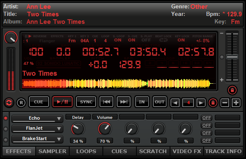This screenshot has height=159, width=246.
Task: Skip to next track icon
Action: click(x=123, y=102)
